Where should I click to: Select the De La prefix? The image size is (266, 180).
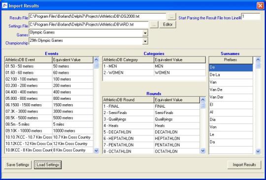(x=231, y=75)
